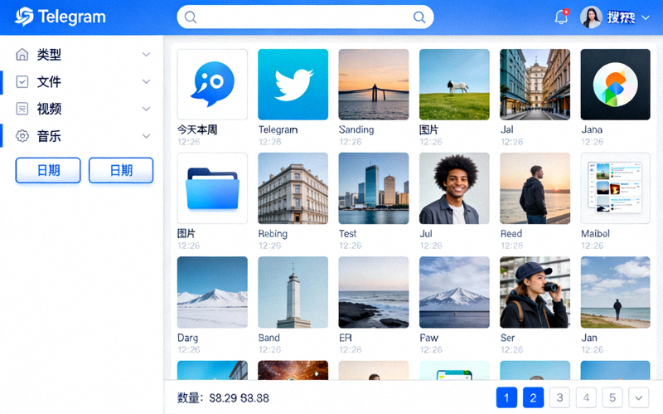Open the blue folder icon item 图片
This screenshot has width=663, height=414.
pyautogui.click(x=212, y=188)
